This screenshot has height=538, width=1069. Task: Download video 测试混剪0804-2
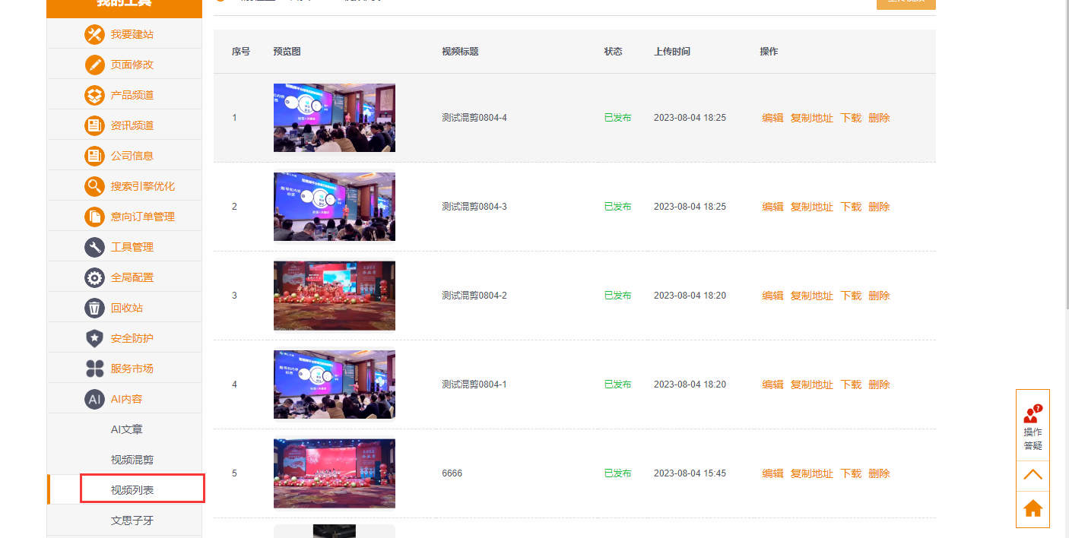click(851, 296)
